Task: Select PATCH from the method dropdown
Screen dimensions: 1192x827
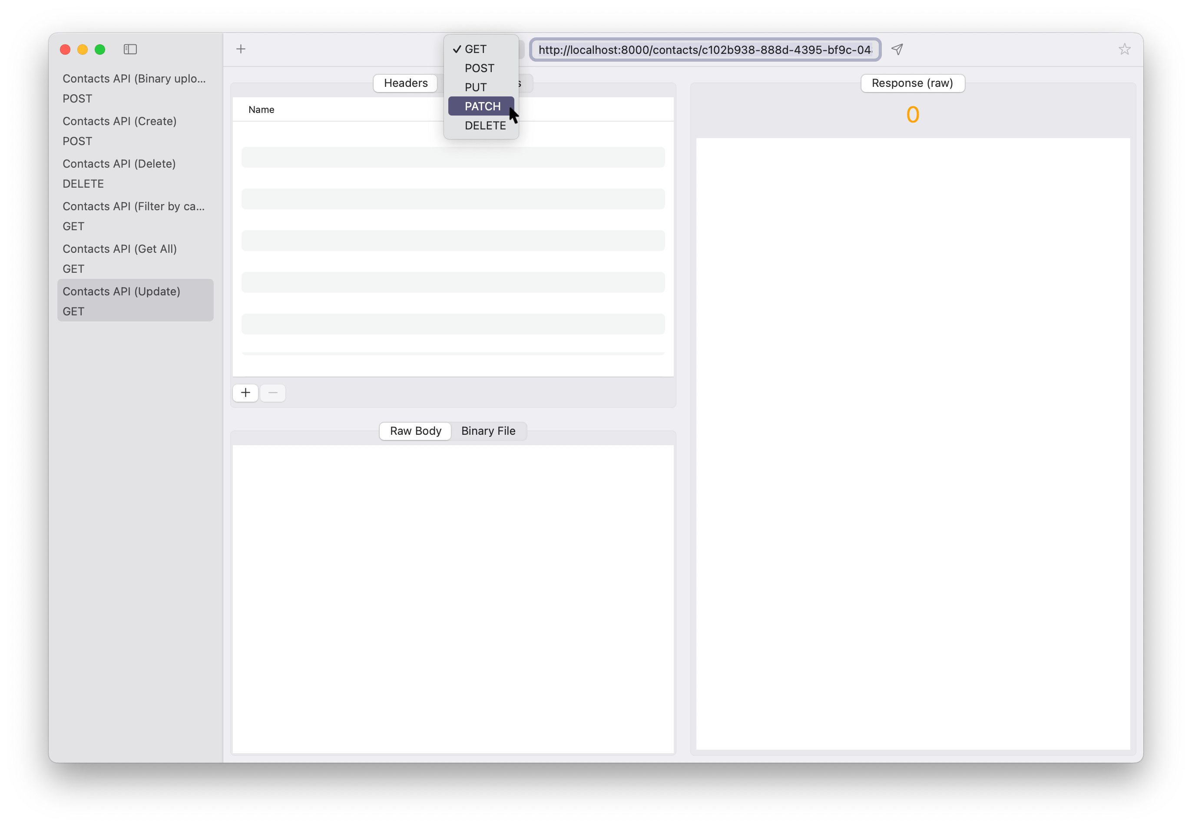Action: (482, 106)
